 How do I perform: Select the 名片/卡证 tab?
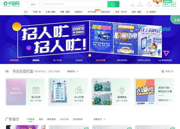pyautogui.click(x=64, y=119)
